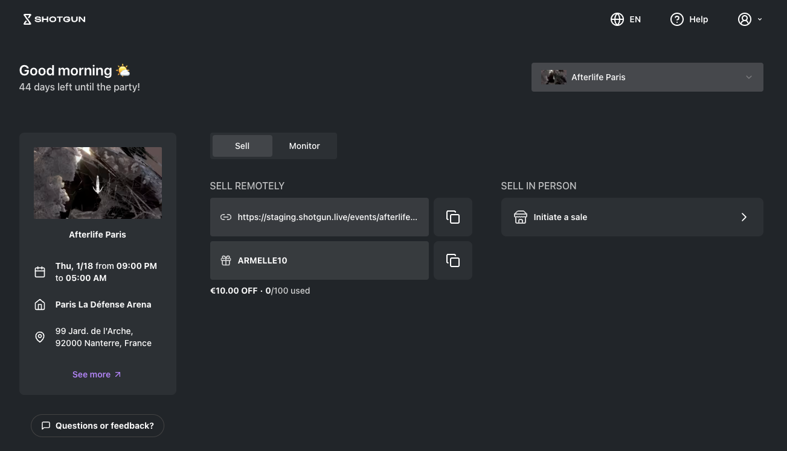Click the Afterlife Paris title in the card
Viewport: 787px width, 451px height.
tap(98, 235)
